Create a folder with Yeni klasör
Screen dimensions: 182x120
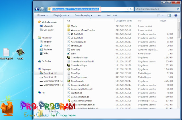(112, 15)
